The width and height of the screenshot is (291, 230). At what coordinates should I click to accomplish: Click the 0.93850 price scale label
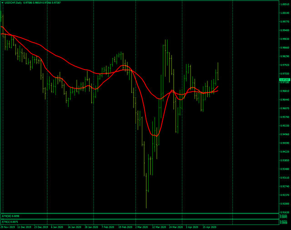[x=285, y=161]
